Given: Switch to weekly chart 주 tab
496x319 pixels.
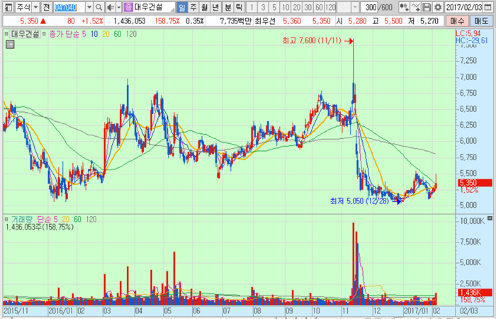Looking at the screenshot, I should point(193,7).
